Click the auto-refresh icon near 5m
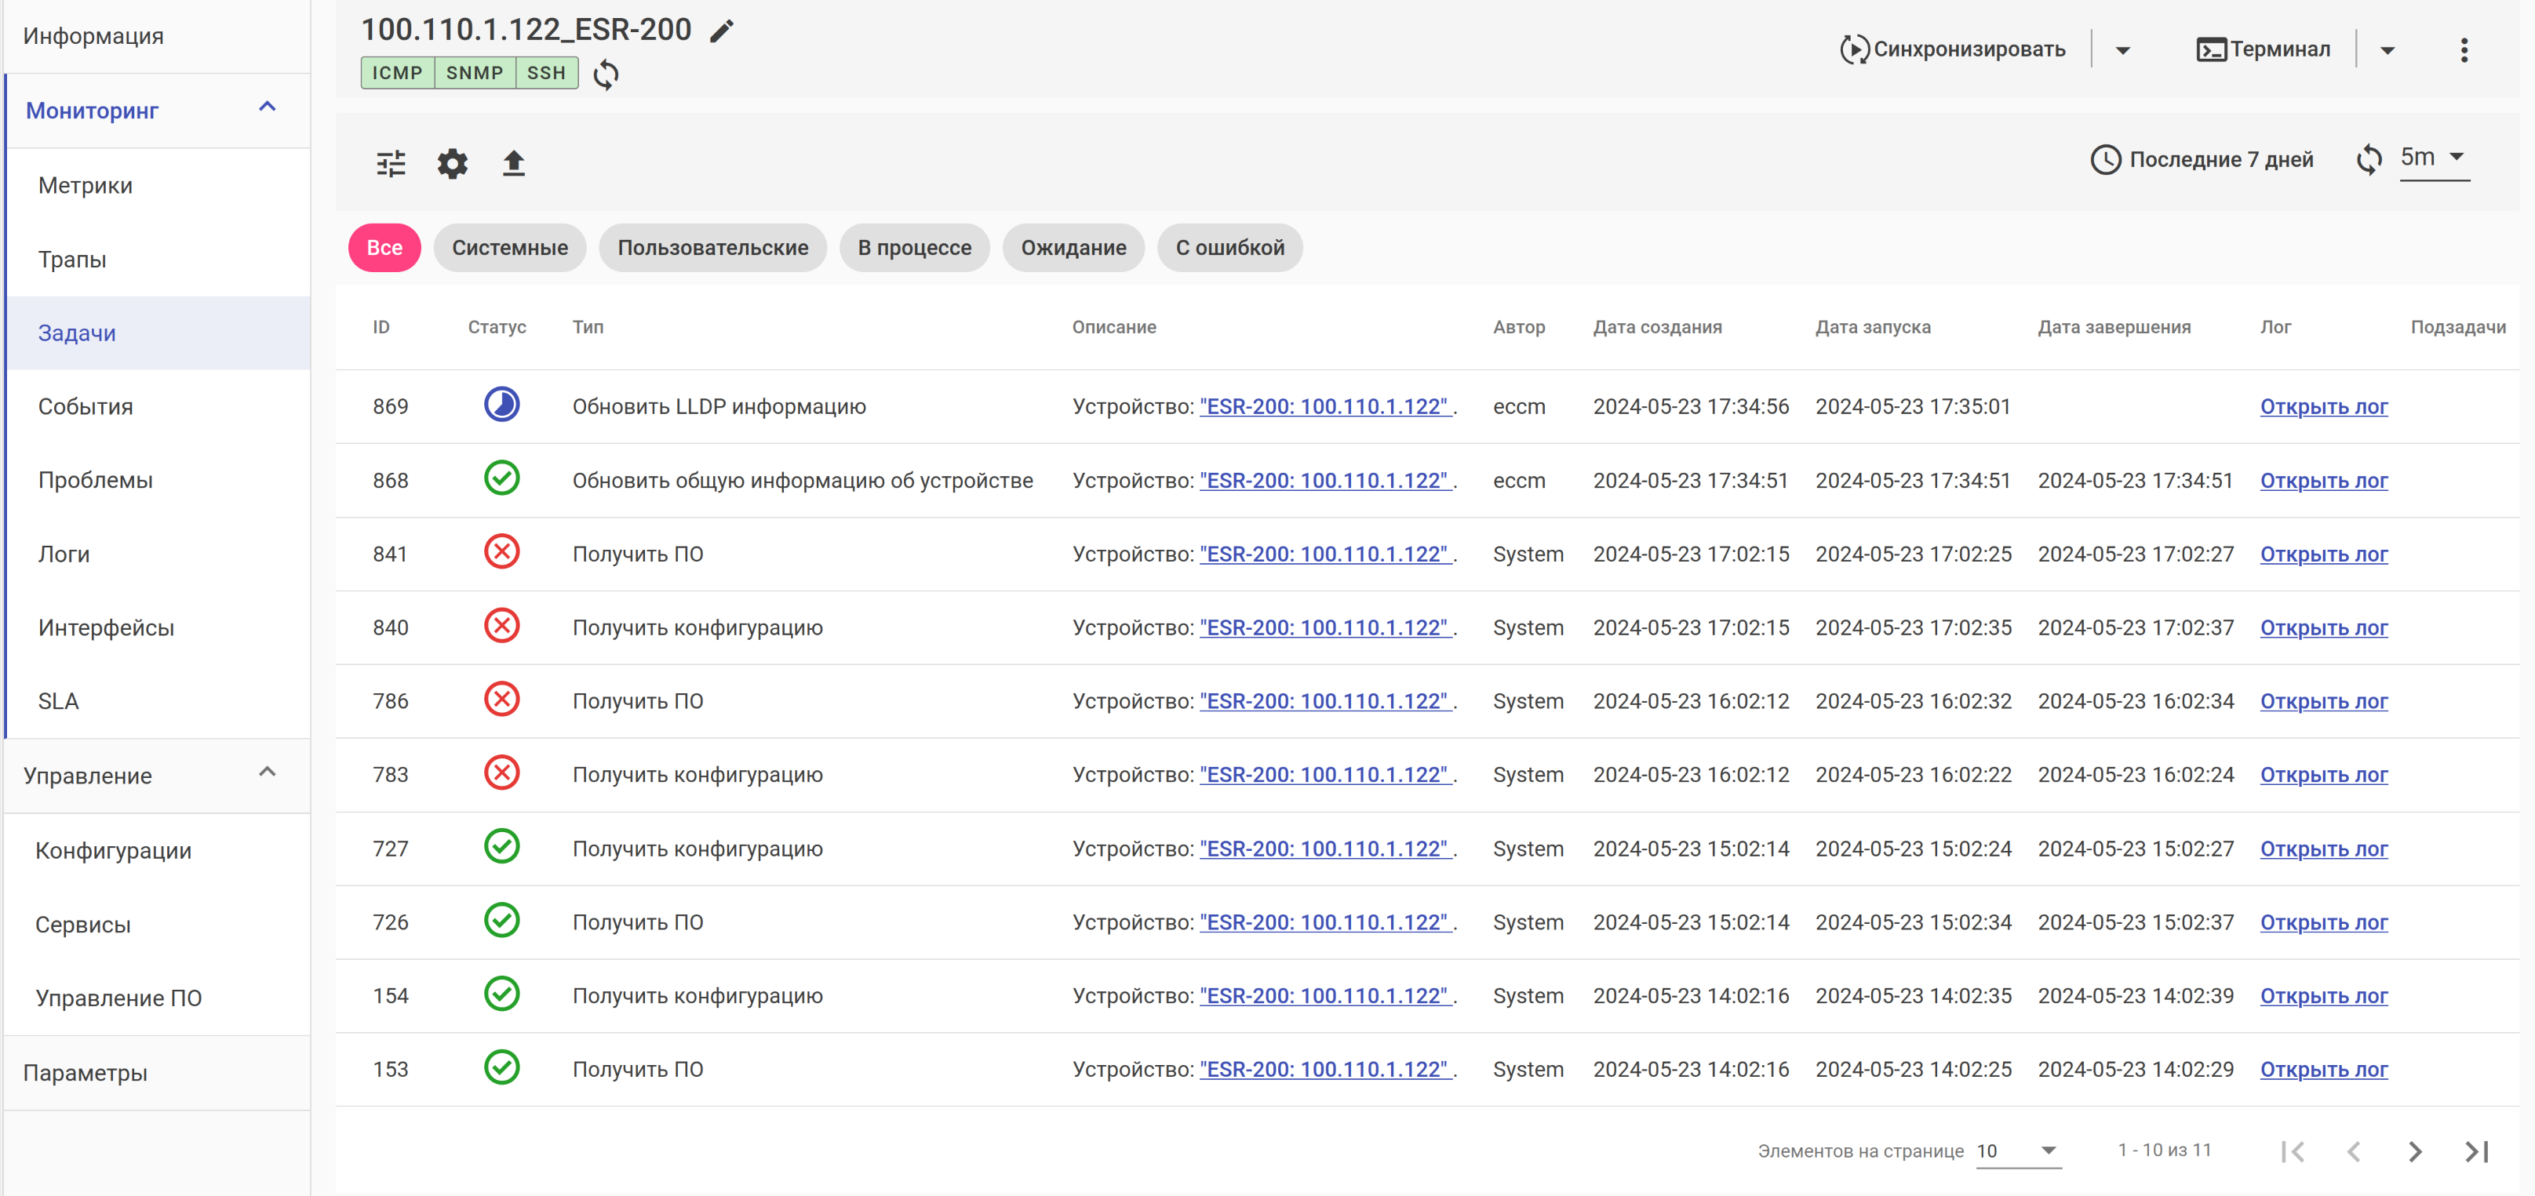The height and width of the screenshot is (1196, 2535). click(x=2369, y=159)
